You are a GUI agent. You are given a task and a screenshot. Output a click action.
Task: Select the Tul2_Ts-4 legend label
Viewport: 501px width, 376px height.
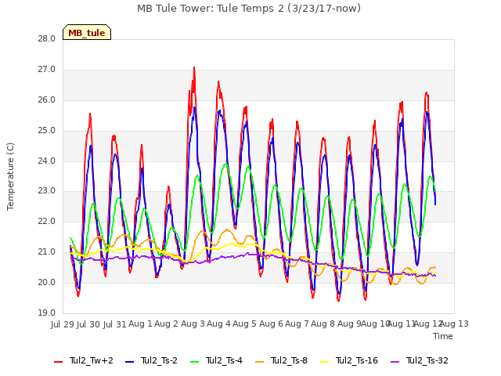click(224, 360)
